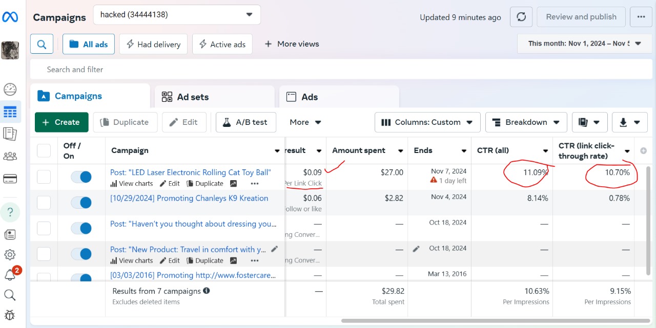Image resolution: width=656 pixels, height=328 pixels.
Task: Open the Ends column header menu
Action: [x=464, y=151]
